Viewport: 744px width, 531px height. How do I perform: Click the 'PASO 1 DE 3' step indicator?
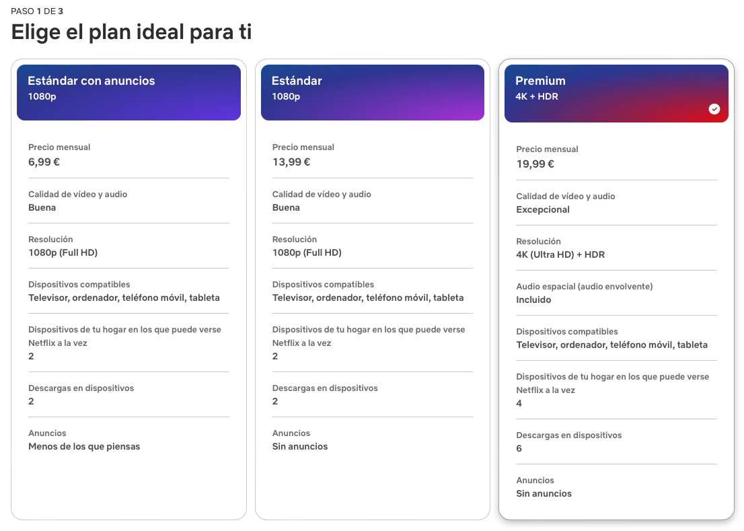(x=37, y=11)
